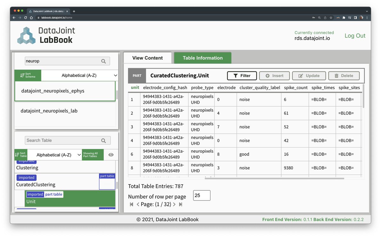Click the electrode_config_hash column header

[165, 88]
